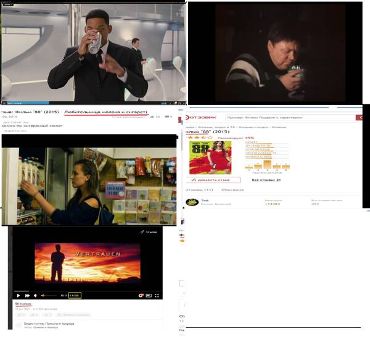Enter fullscreen on video player
This screenshot has width=370, height=337.
coord(157,296)
